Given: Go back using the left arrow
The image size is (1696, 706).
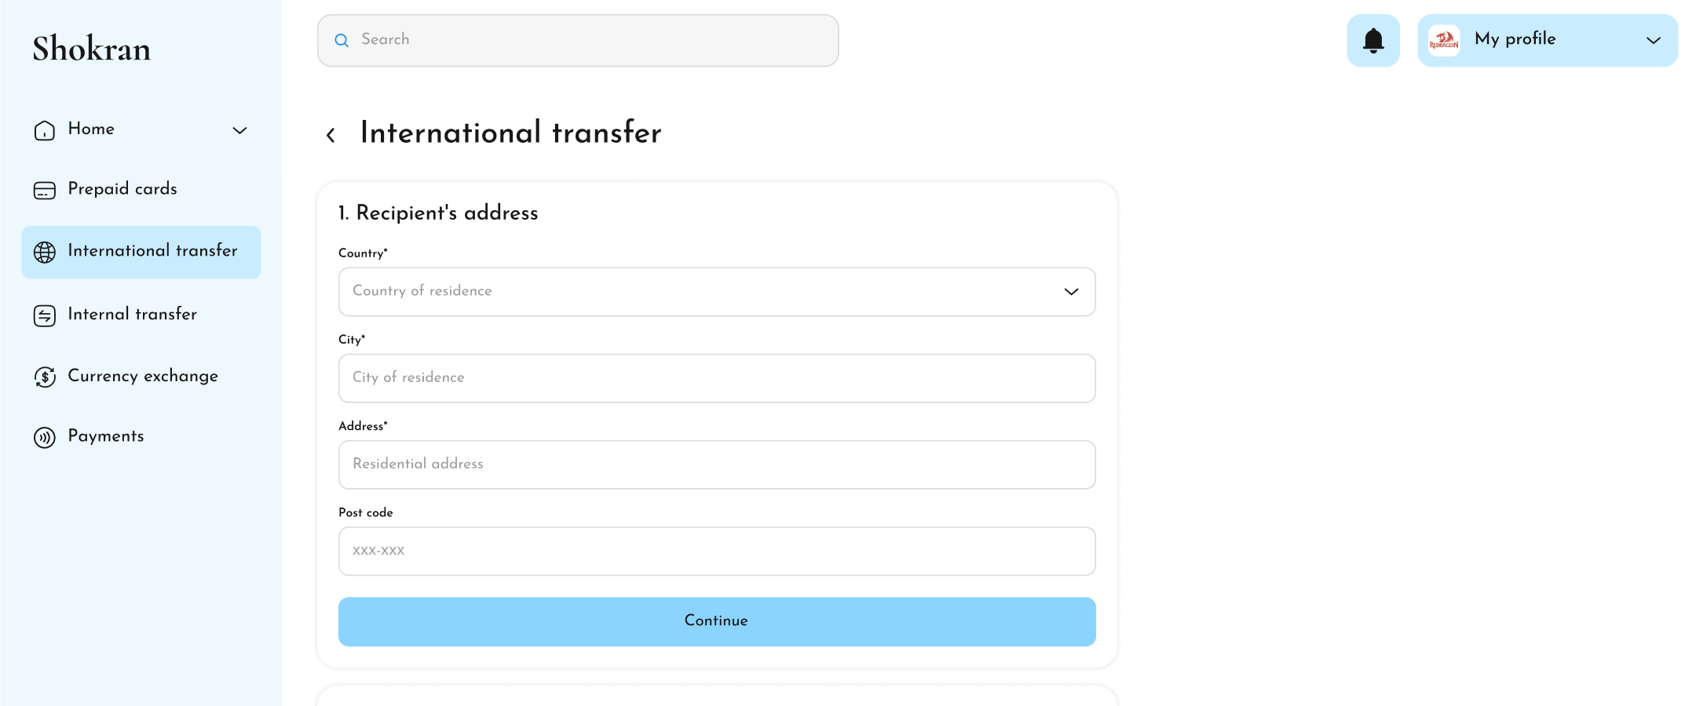Looking at the screenshot, I should pyautogui.click(x=331, y=134).
